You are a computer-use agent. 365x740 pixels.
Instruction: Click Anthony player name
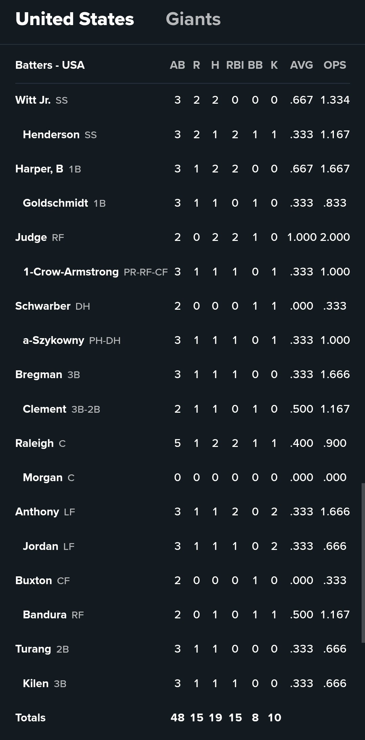(x=37, y=512)
